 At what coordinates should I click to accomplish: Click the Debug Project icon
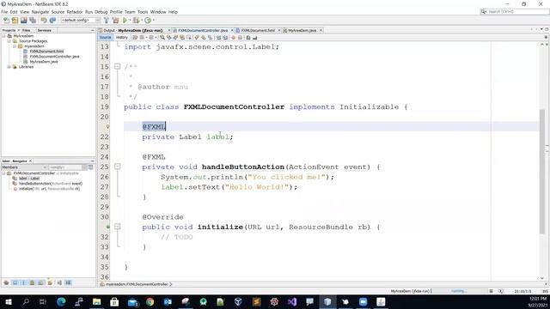[x=136, y=21]
